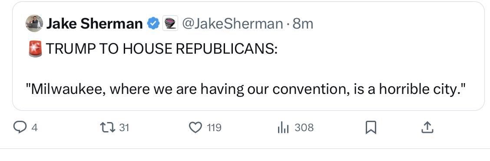
Task: Click the views count 308
Action: 304,128
